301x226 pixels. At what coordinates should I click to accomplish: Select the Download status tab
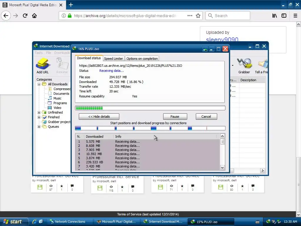tap(89, 58)
